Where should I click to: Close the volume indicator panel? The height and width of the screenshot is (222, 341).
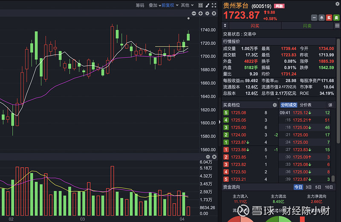[214, 157]
